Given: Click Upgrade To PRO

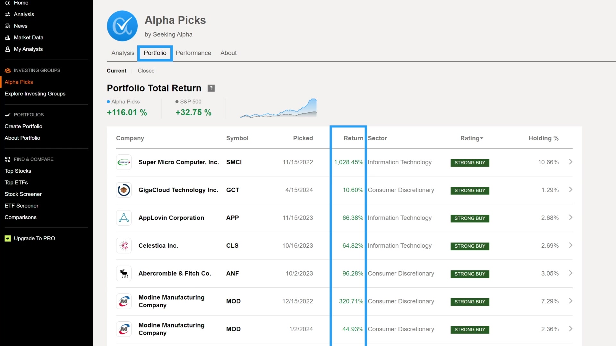Looking at the screenshot, I should 35,238.
